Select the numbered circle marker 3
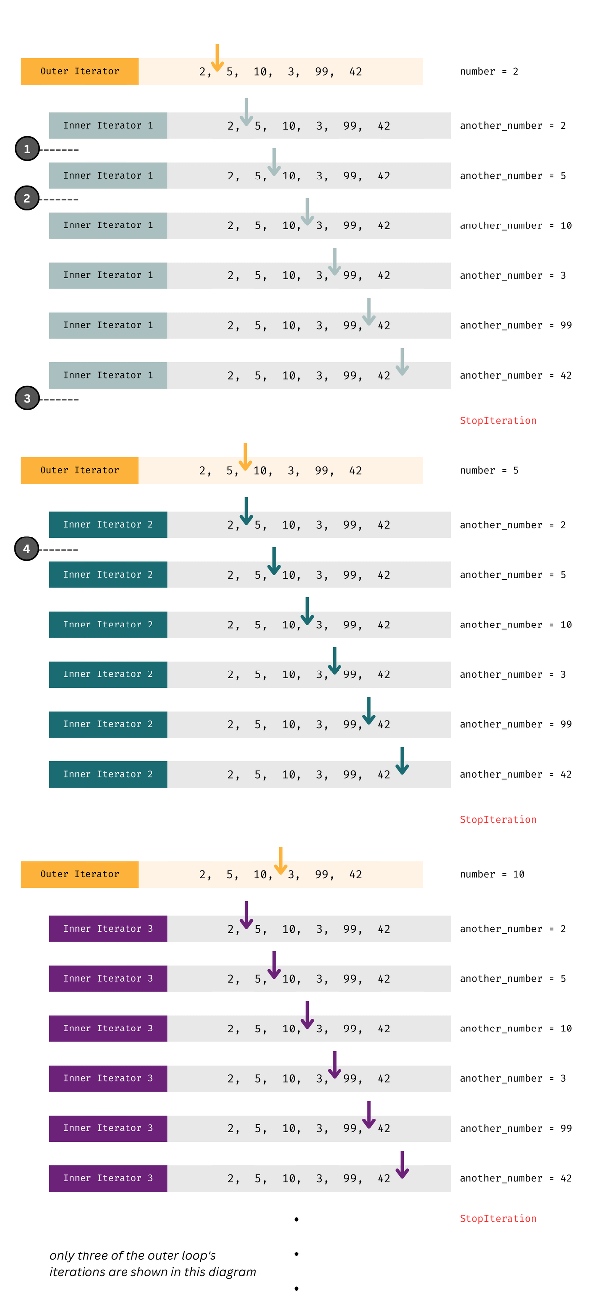This screenshot has width=593, height=1298. click(x=27, y=398)
